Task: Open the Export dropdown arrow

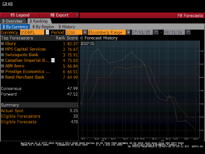Action: point(77,15)
